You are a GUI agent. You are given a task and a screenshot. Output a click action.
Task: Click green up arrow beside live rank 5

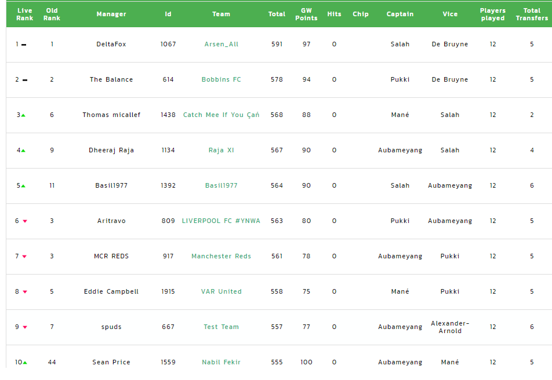(x=23, y=186)
